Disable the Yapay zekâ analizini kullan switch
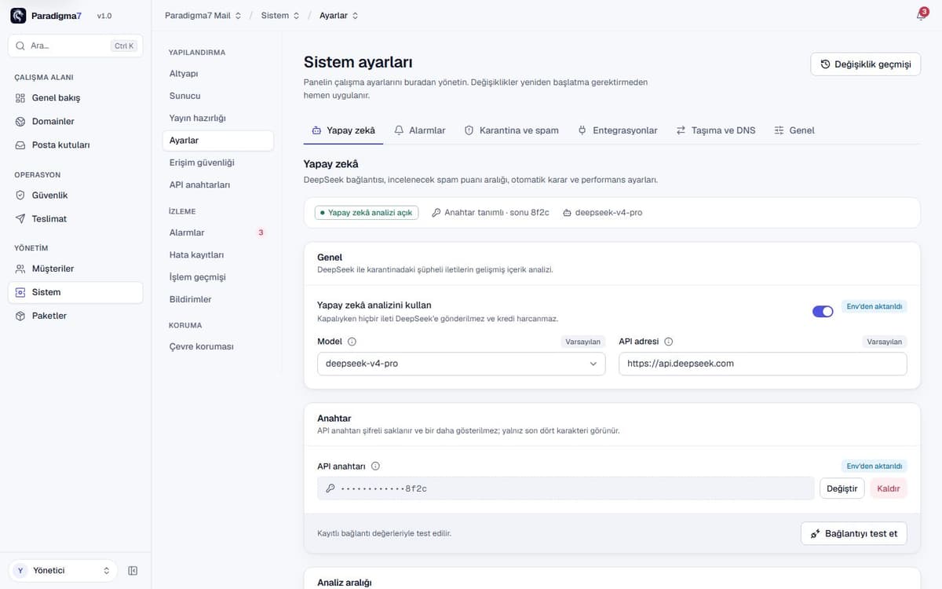Image resolution: width=942 pixels, height=589 pixels. pyautogui.click(x=823, y=312)
